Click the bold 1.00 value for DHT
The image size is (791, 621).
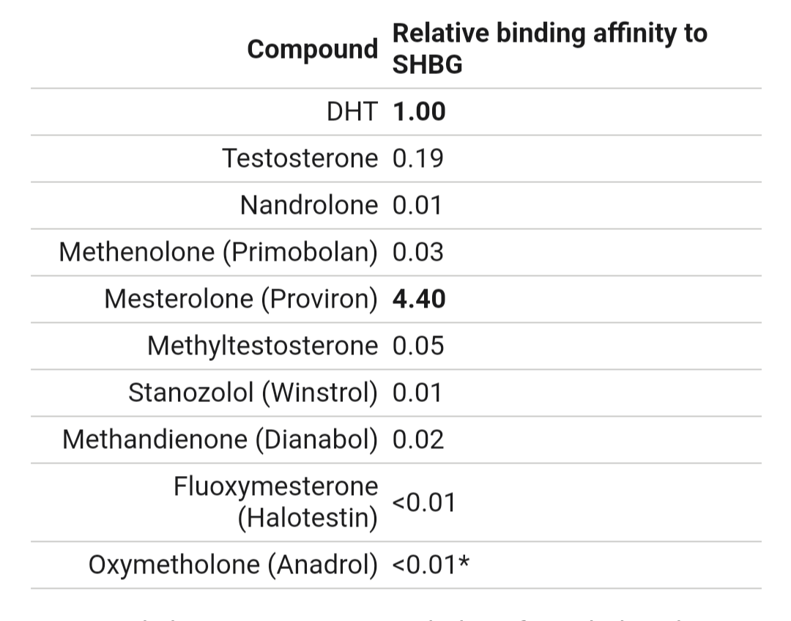pyautogui.click(x=419, y=112)
